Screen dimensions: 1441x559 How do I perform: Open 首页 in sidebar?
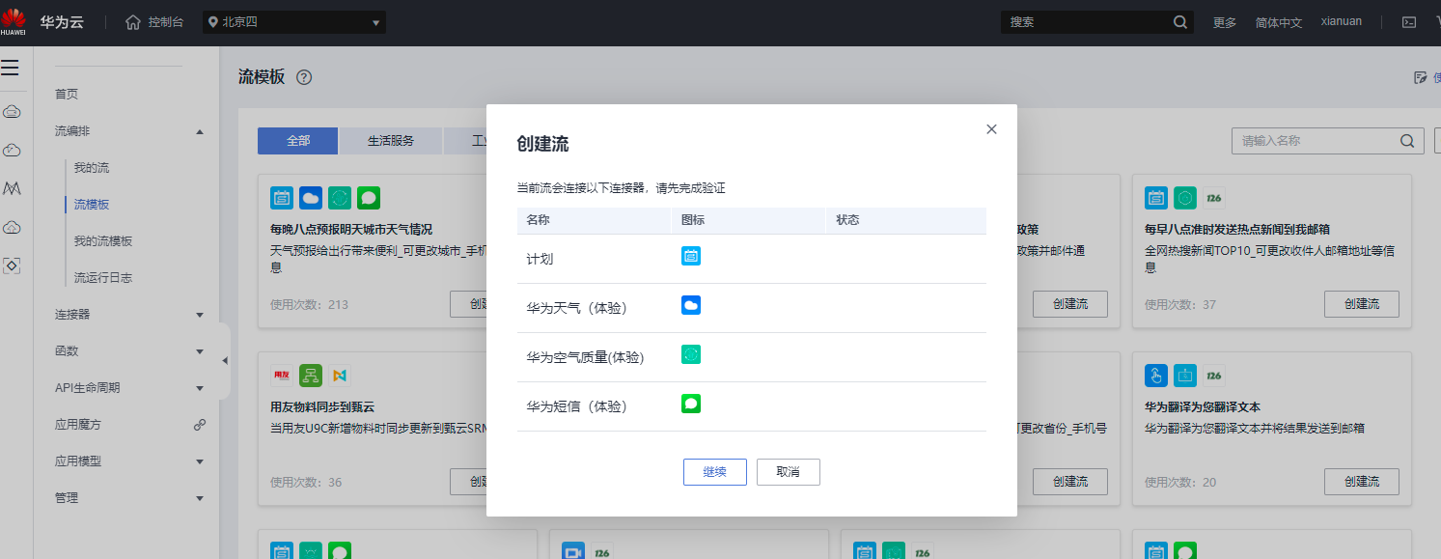(67, 94)
